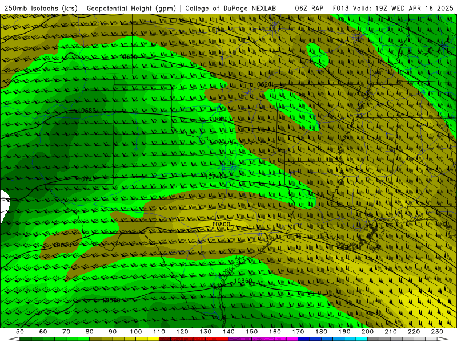Viewport: 457px width, 342px height.
Task: Click the 230 tick label on the colorbar
Action: 437,332
